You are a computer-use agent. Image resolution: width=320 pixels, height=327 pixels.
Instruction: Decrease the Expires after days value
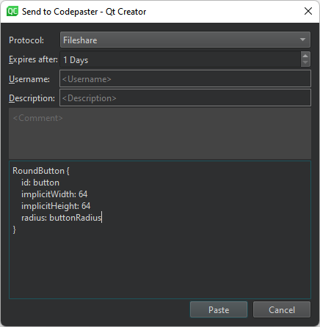pos(305,62)
